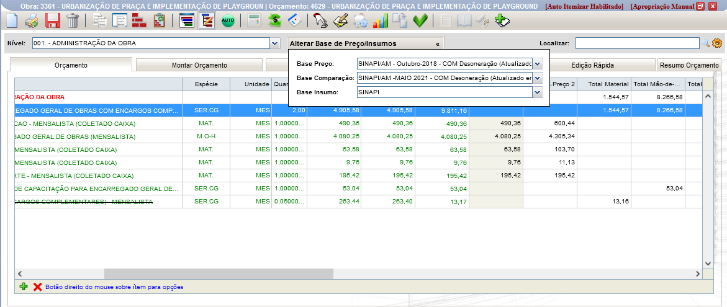
Task: Click the orange gear beside the search
Action: pyautogui.click(x=717, y=43)
